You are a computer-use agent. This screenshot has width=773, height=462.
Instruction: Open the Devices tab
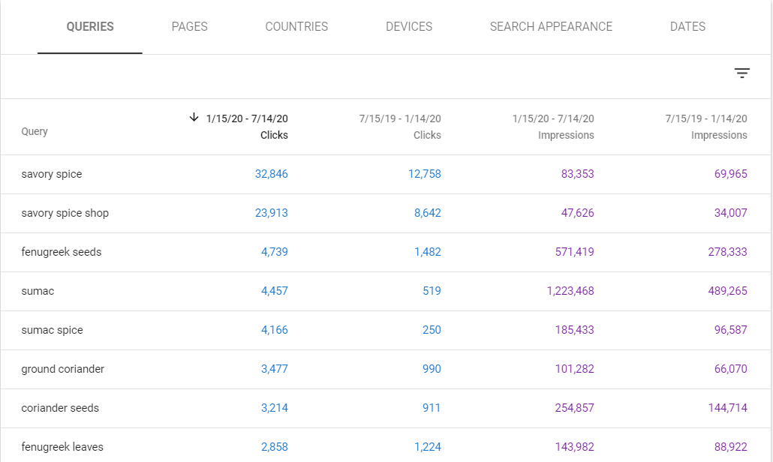pyautogui.click(x=409, y=27)
